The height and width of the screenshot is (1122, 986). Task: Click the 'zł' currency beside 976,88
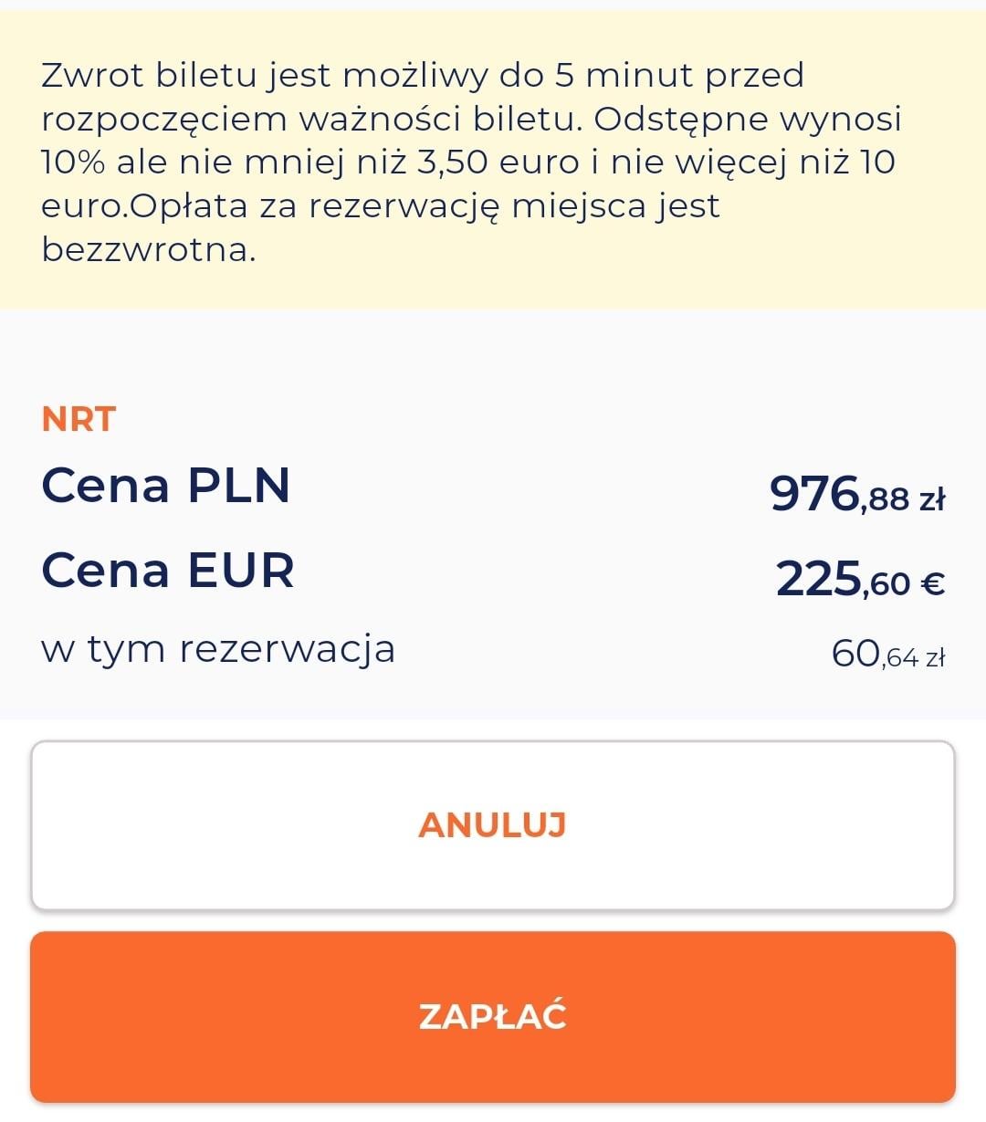pyautogui.click(x=932, y=498)
